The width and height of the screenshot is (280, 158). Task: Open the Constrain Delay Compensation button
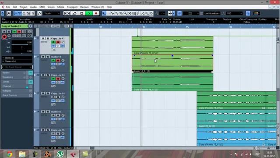9,14
